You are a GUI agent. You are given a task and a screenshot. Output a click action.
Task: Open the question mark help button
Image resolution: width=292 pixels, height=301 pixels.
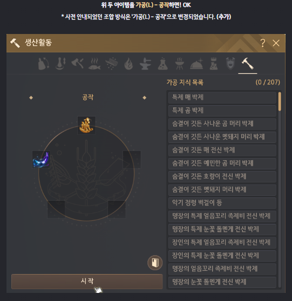click(x=263, y=43)
